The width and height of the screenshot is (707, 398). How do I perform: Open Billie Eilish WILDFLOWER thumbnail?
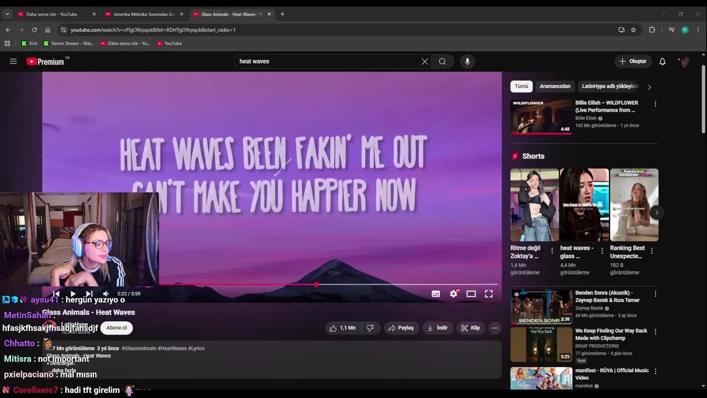(541, 117)
